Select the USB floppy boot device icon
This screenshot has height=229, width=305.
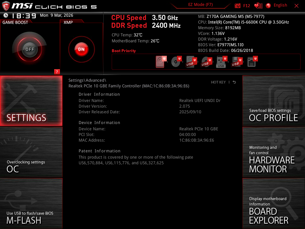click(x=237, y=62)
